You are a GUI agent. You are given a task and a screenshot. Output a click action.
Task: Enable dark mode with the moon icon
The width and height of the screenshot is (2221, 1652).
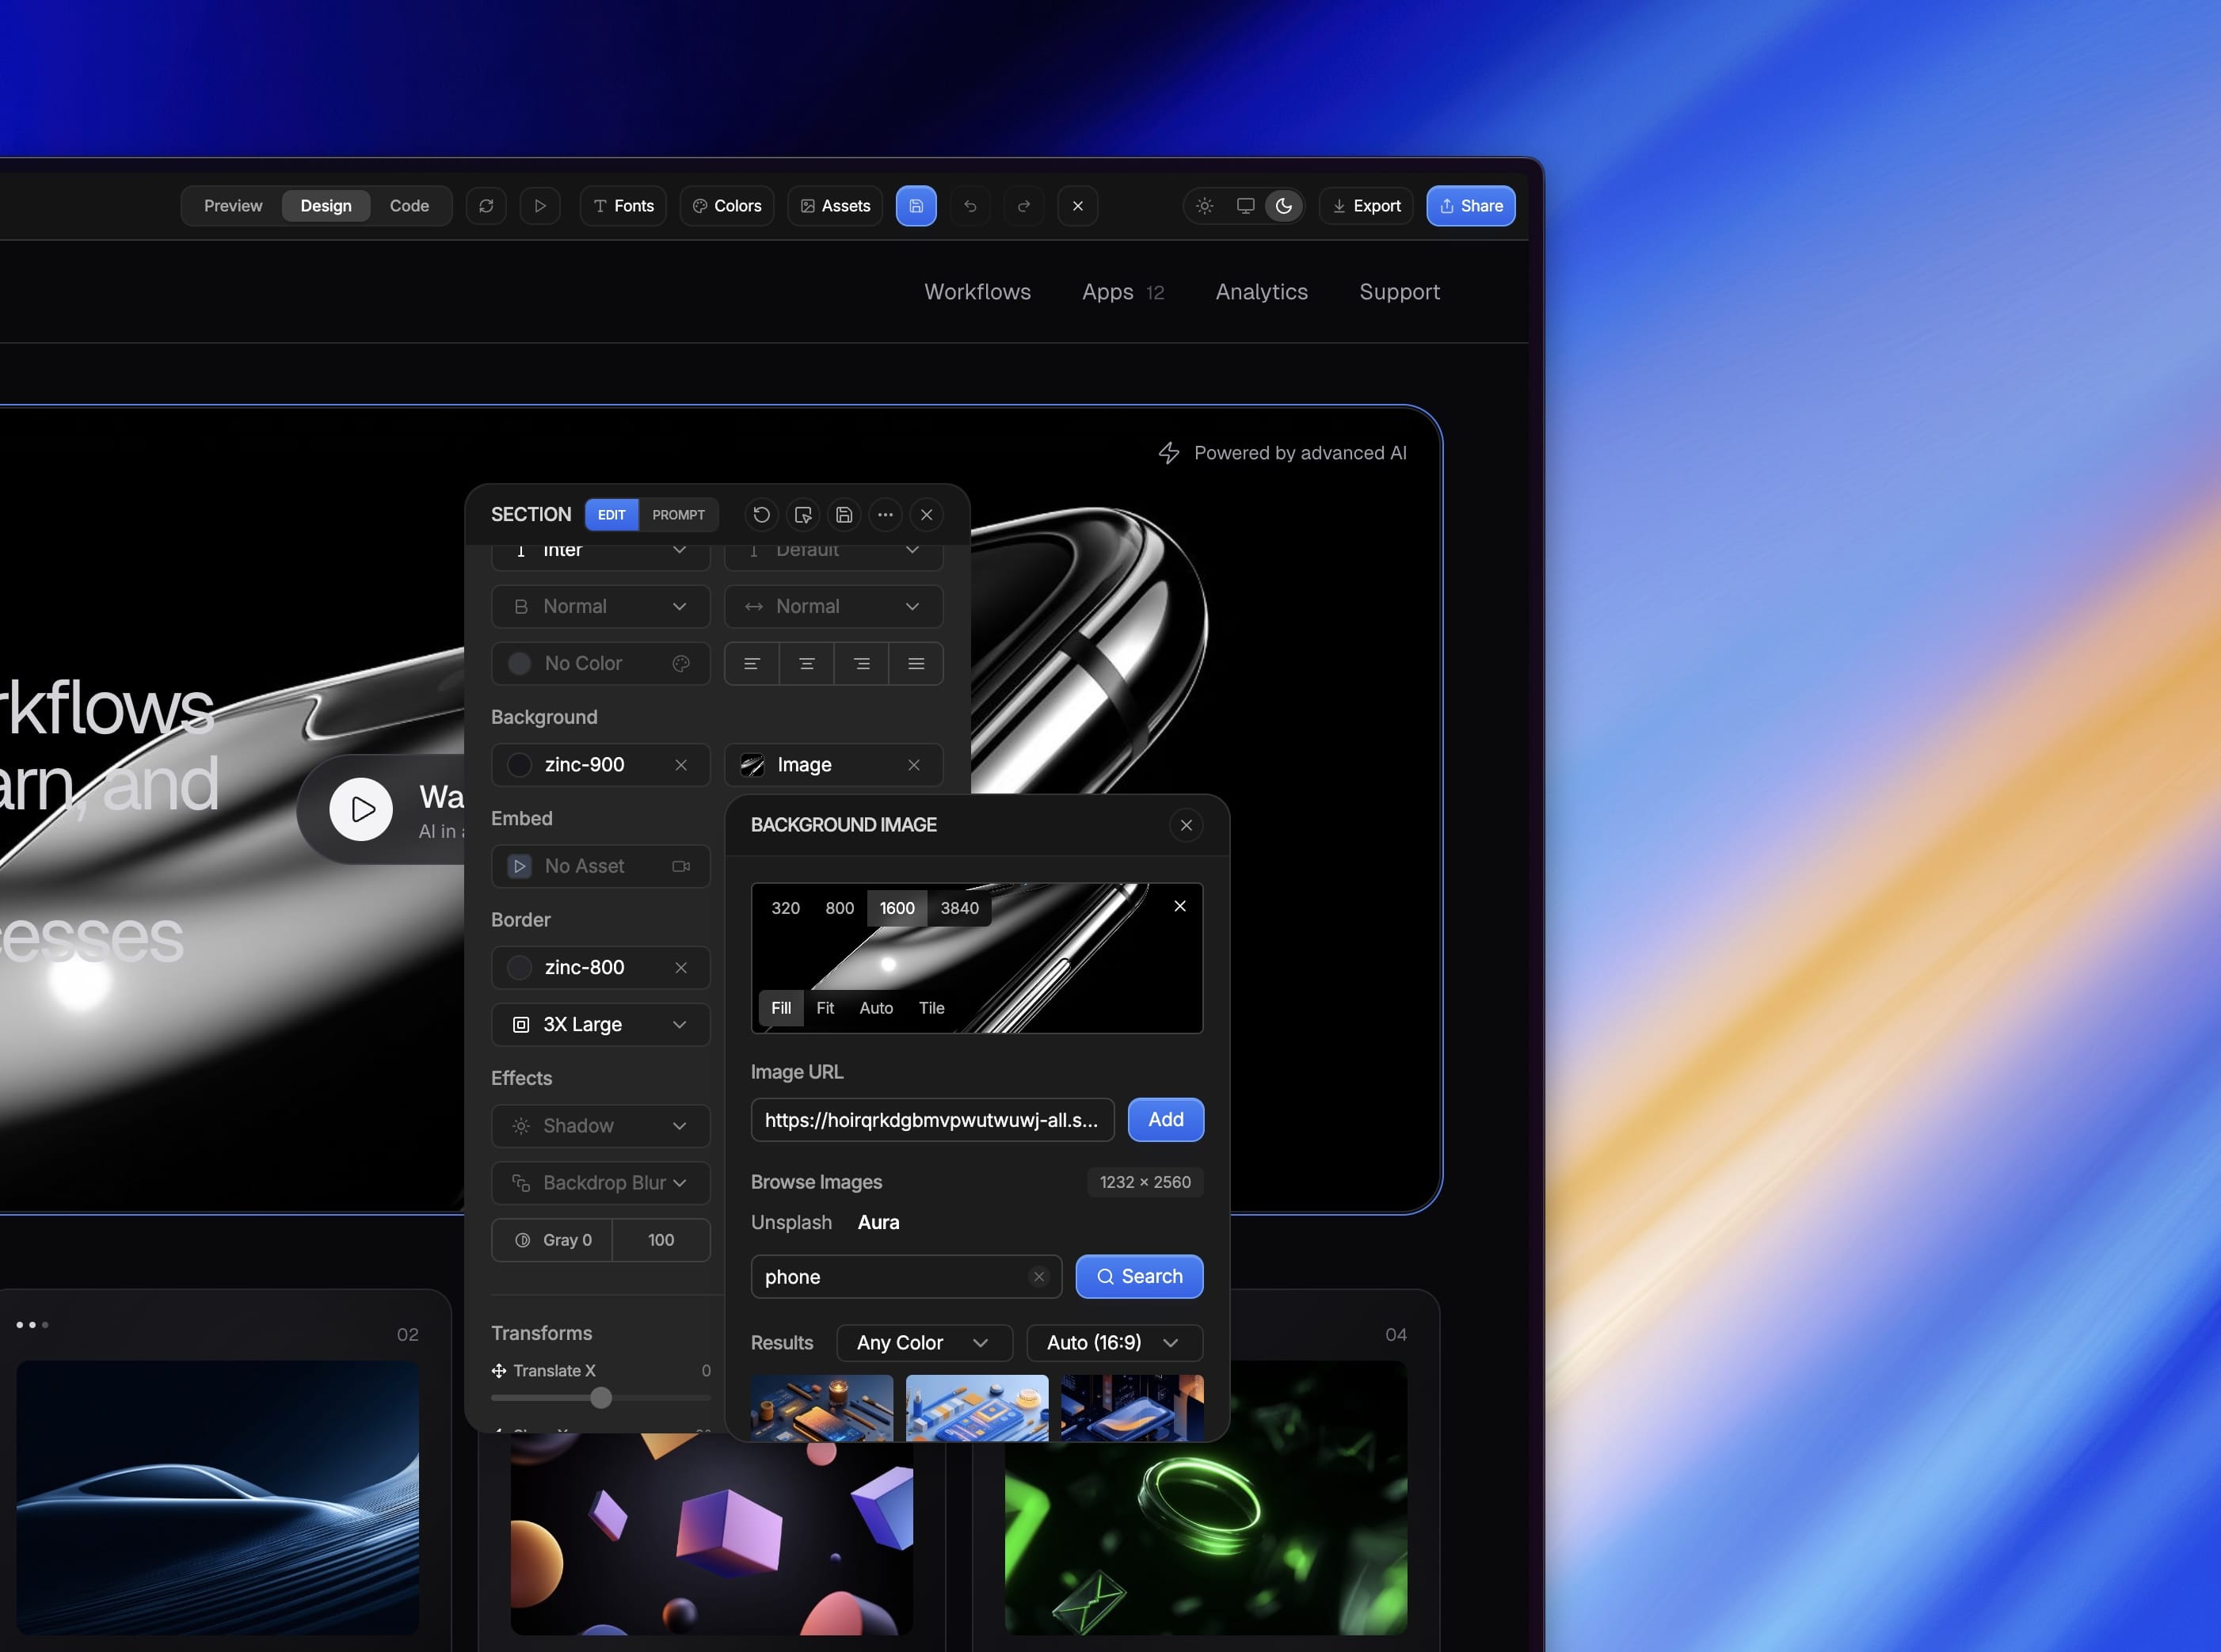click(x=1283, y=205)
